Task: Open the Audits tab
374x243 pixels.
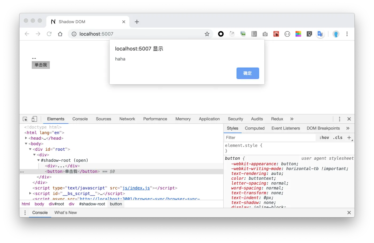Action: (x=257, y=119)
